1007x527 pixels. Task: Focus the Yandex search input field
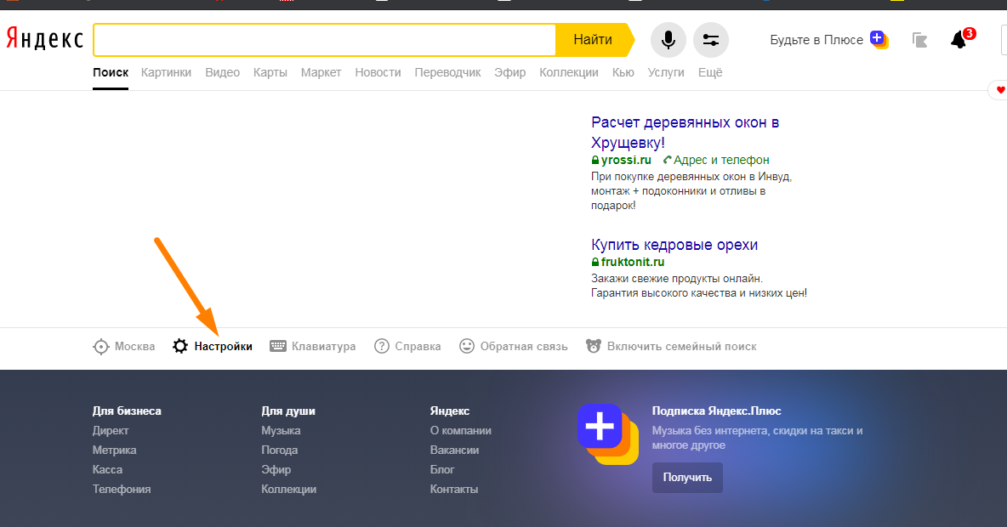pos(325,40)
